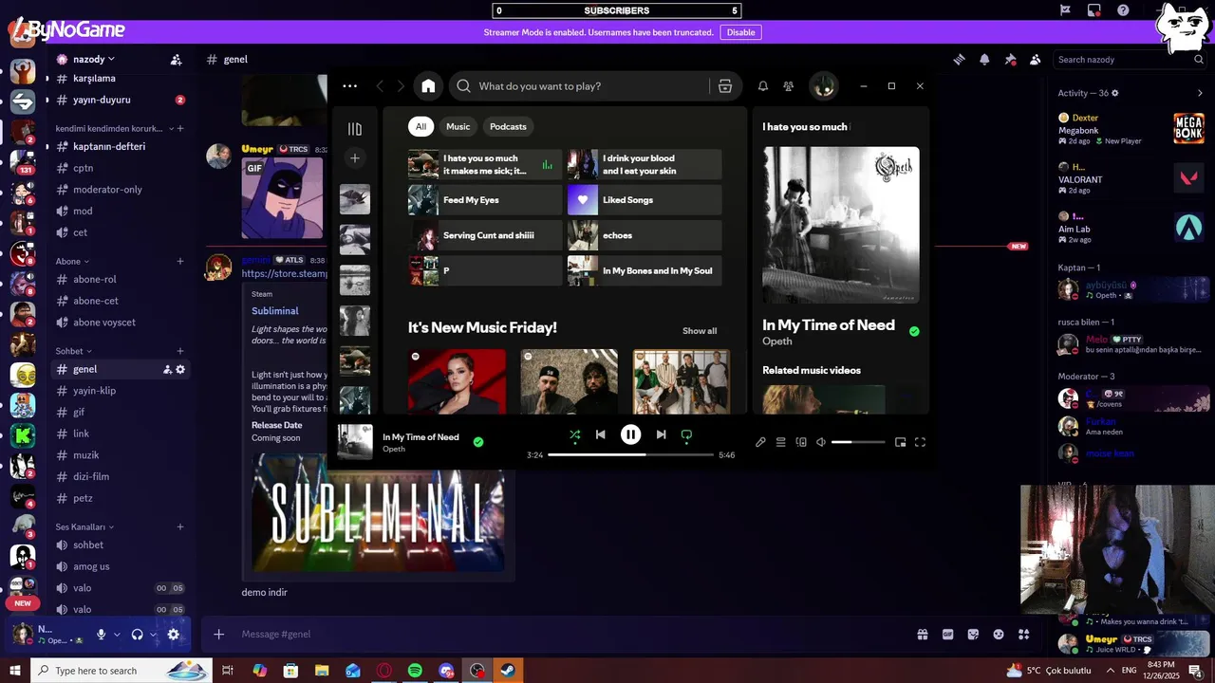Open Discord gift icon in message bar
Viewport: 1215px width, 683px height.
click(922, 635)
